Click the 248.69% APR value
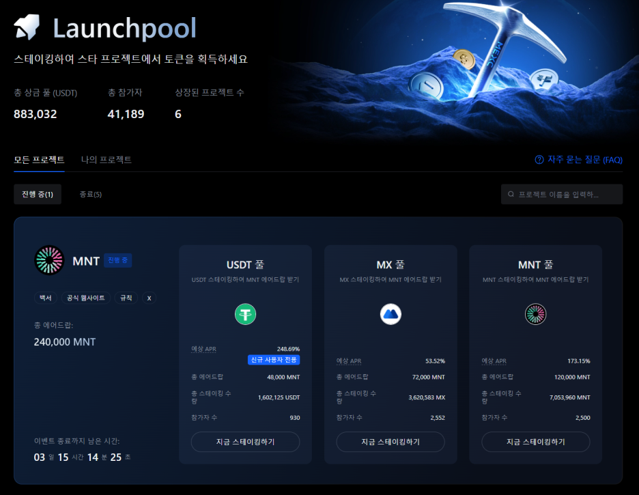 (288, 349)
